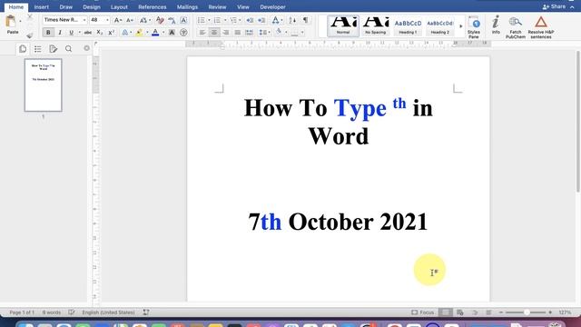Open the document map list icon
Image resolution: width=581 pixels, height=327 pixels.
point(38,49)
